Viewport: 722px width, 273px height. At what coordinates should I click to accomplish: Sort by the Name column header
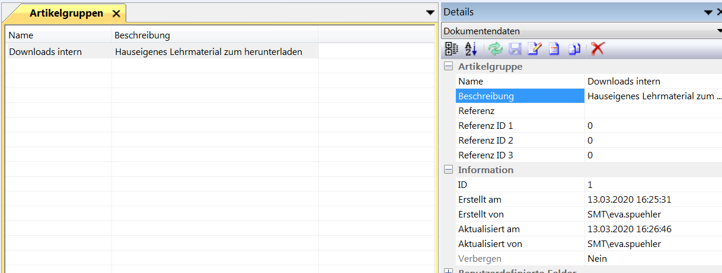coord(58,35)
